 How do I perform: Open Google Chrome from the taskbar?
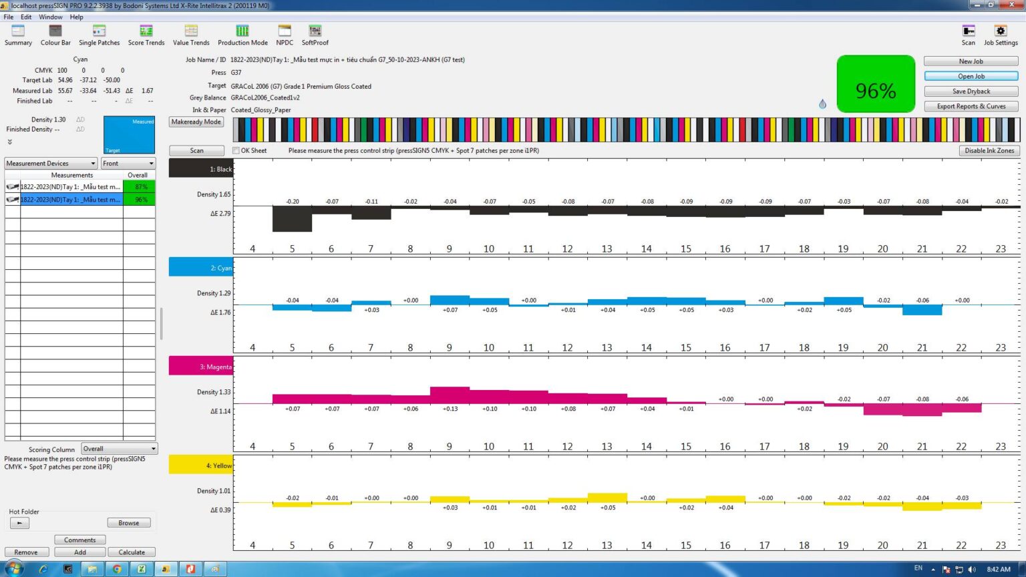point(117,569)
